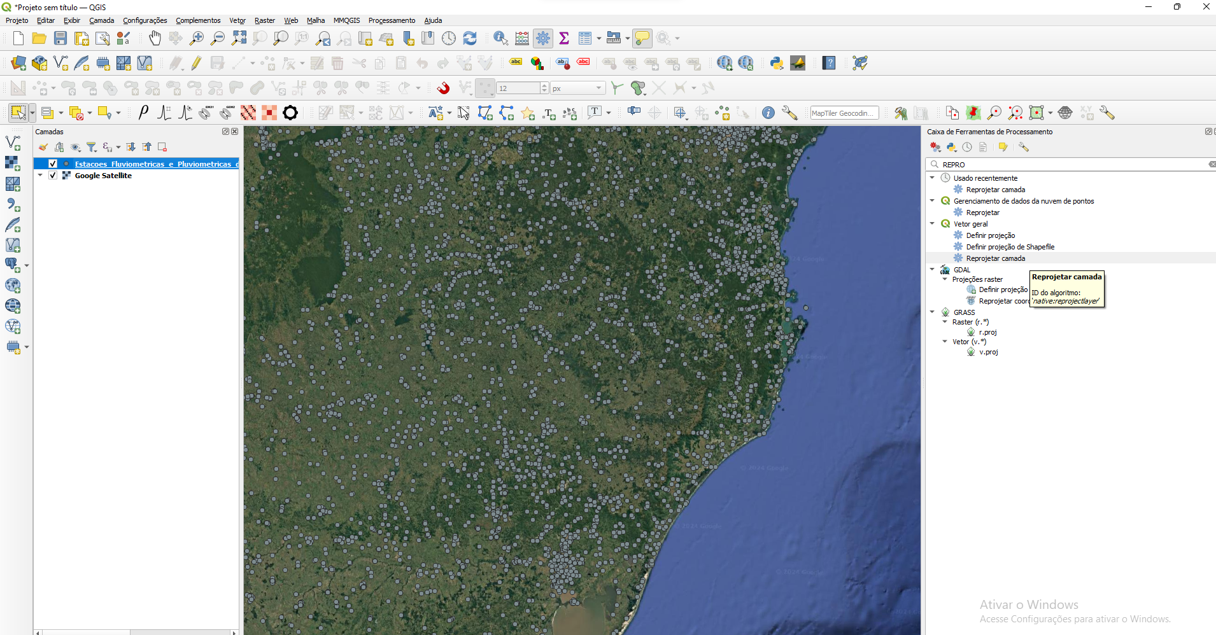The image size is (1216, 635).
Task: Click the Zoom In magnifier tool
Action: [x=197, y=38]
